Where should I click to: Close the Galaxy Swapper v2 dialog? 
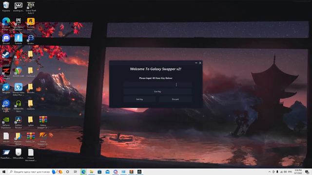(x=200, y=63)
